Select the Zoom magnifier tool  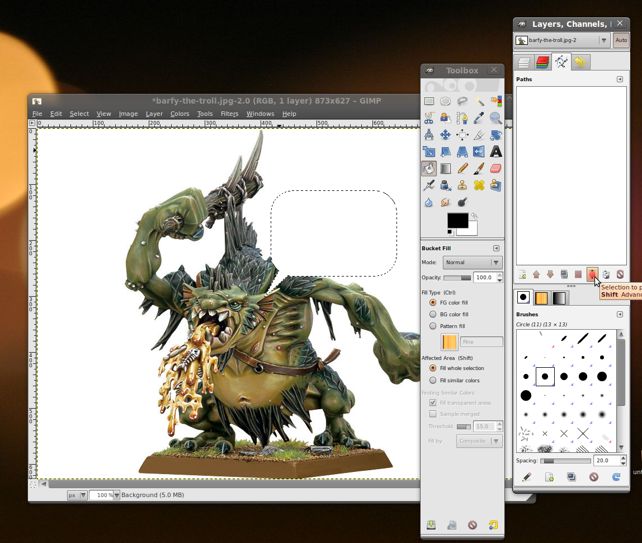point(496,118)
